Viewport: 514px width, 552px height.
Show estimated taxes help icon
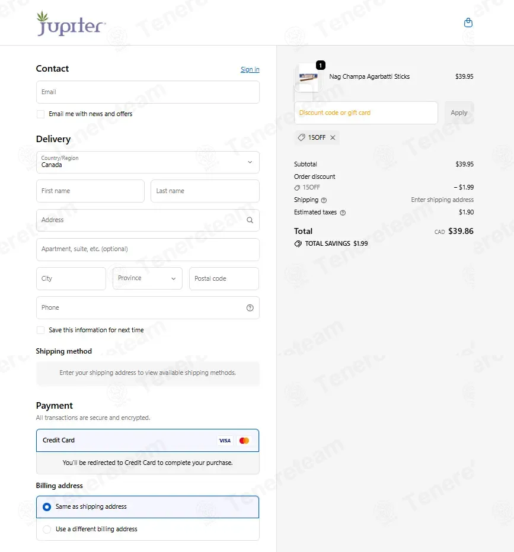pyautogui.click(x=343, y=213)
